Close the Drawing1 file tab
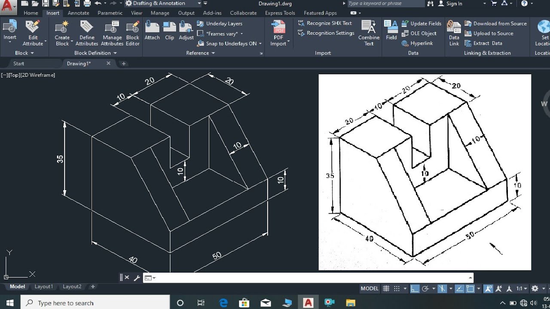This screenshot has width=550, height=309. tap(108, 63)
